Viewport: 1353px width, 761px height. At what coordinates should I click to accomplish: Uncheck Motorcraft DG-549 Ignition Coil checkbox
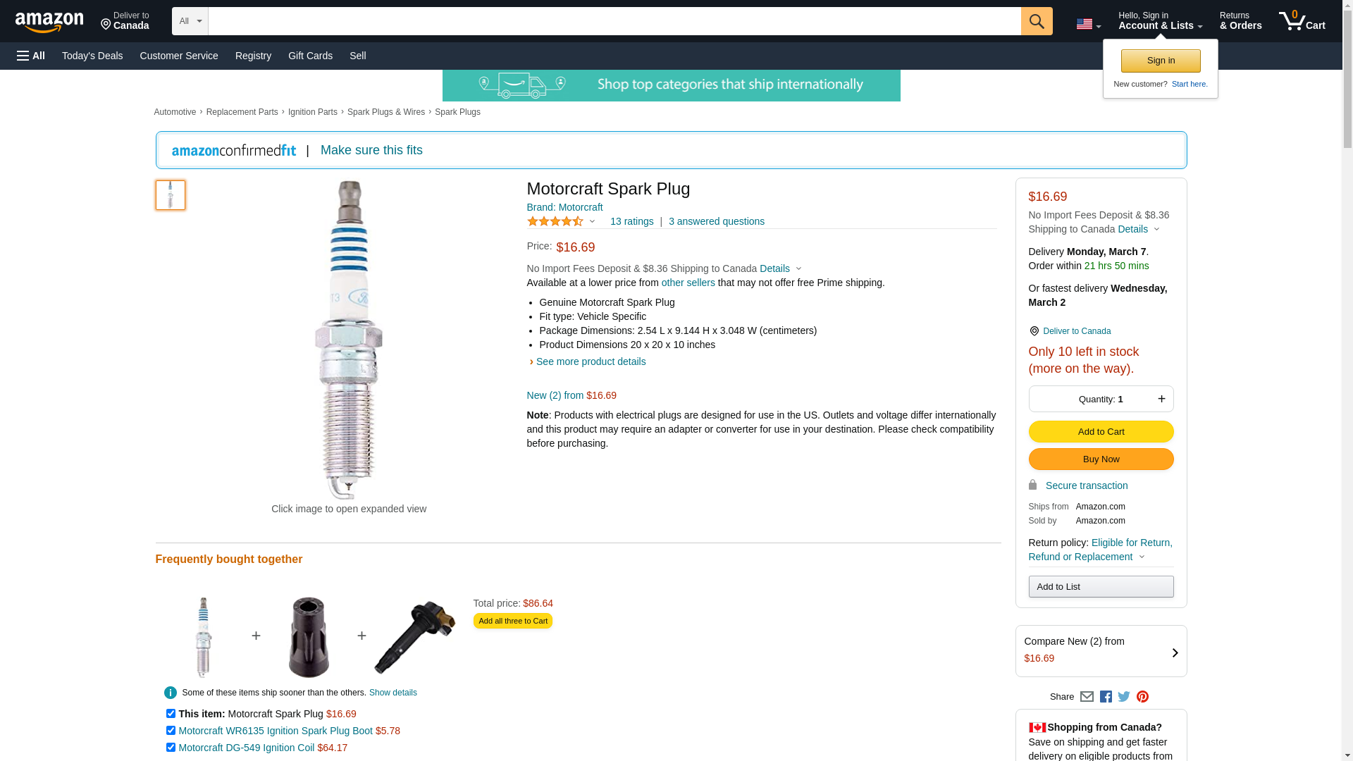(171, 748)
